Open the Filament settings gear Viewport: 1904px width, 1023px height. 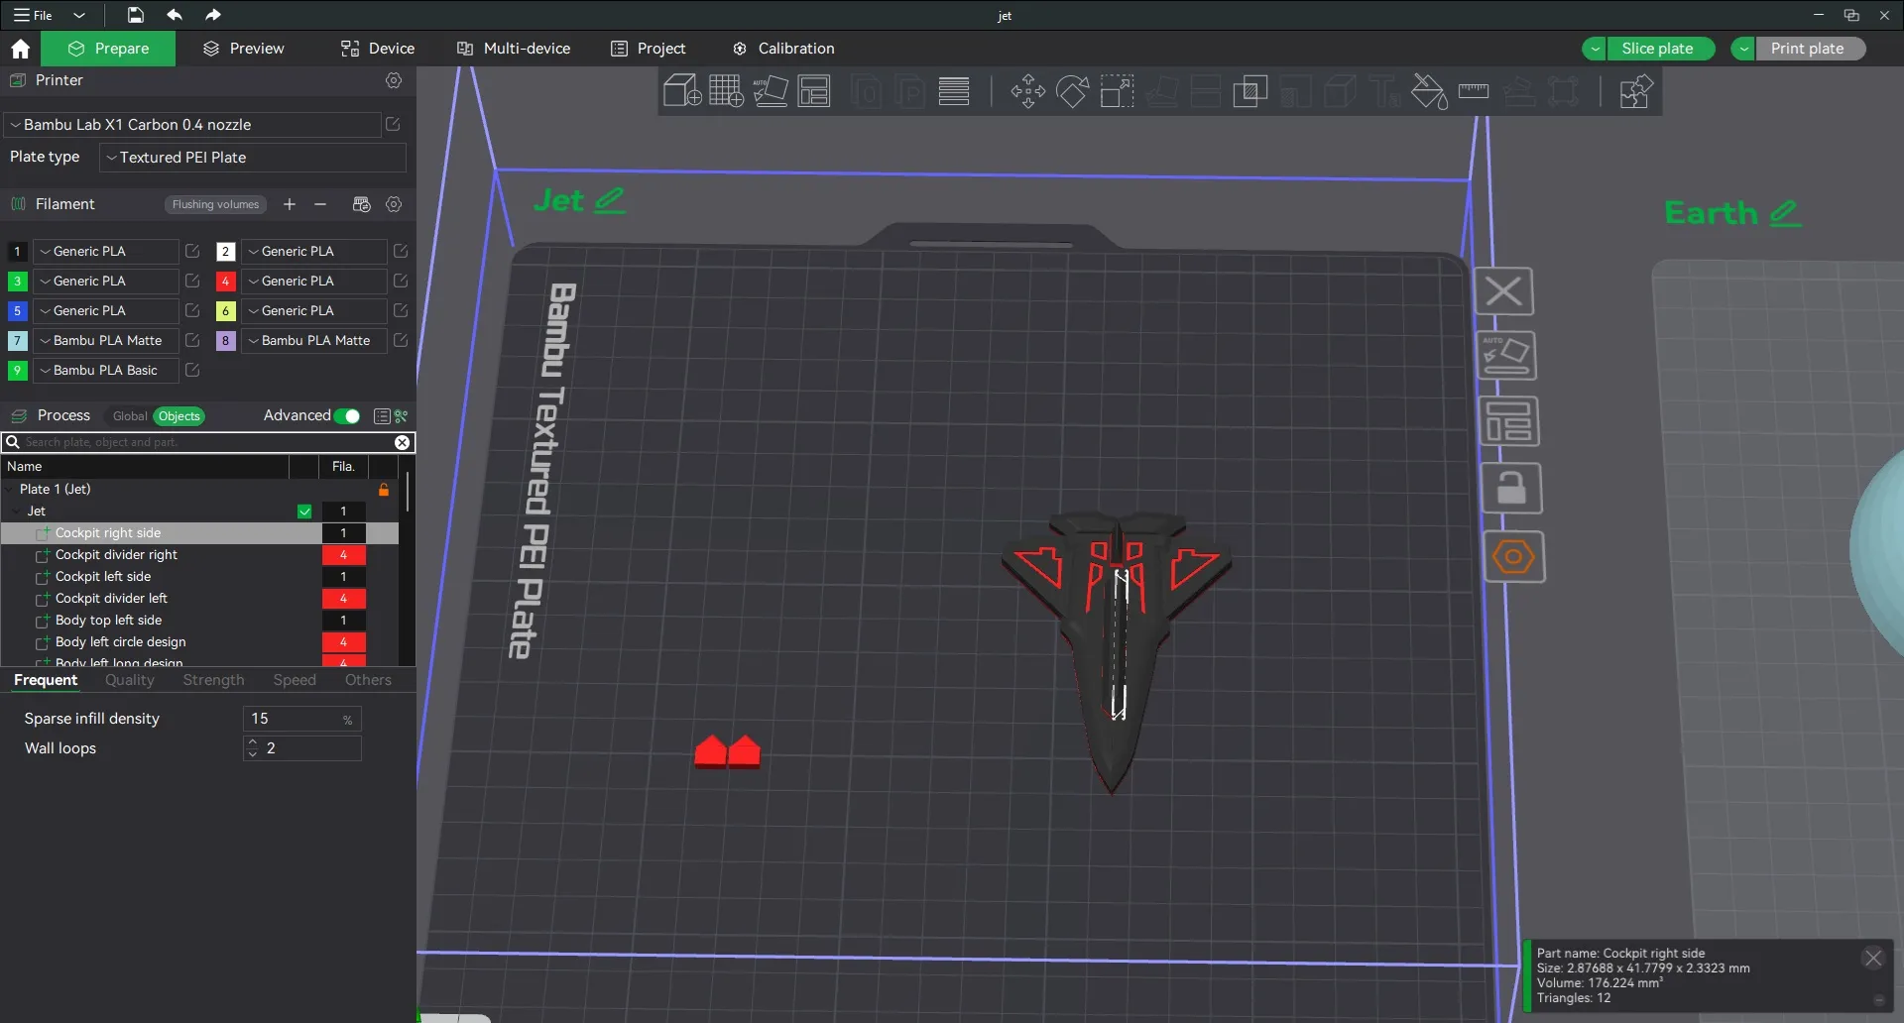click(x=394, y=204)
